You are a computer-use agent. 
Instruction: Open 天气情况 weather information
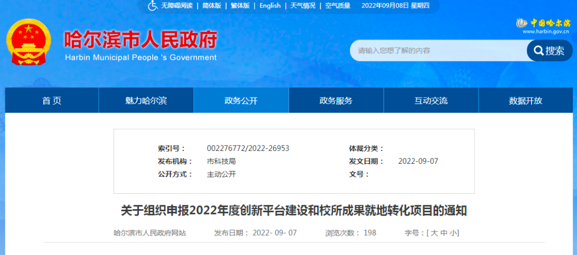click(303, 6)
